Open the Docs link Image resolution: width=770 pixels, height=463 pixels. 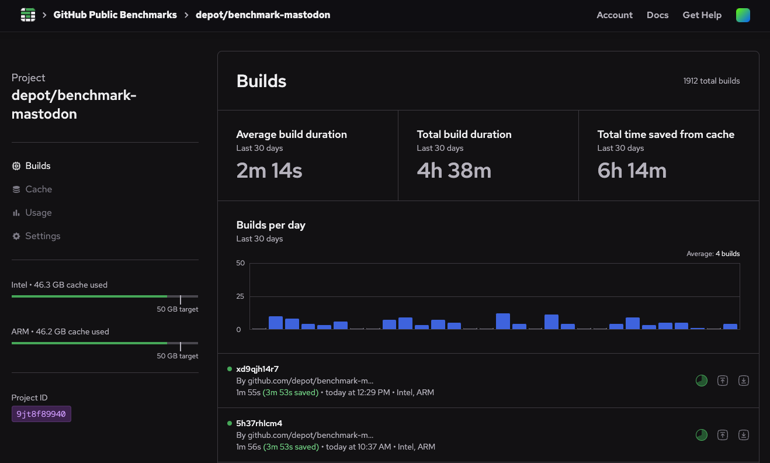[657, 15]
